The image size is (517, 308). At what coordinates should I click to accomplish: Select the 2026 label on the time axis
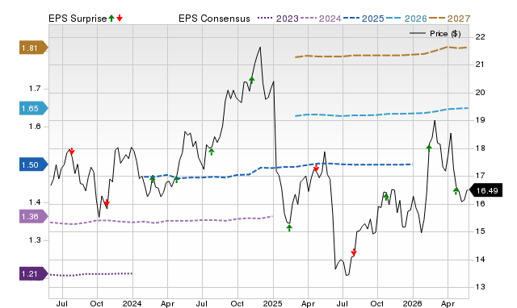(412, 303)
